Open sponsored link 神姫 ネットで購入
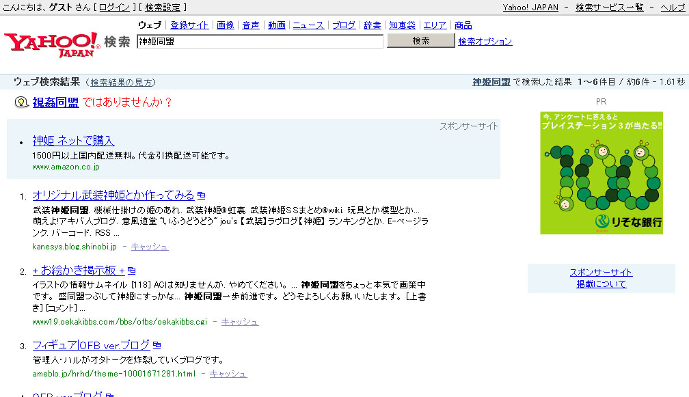The width and height of the screenshot is (689, 397). coord(73,141)
